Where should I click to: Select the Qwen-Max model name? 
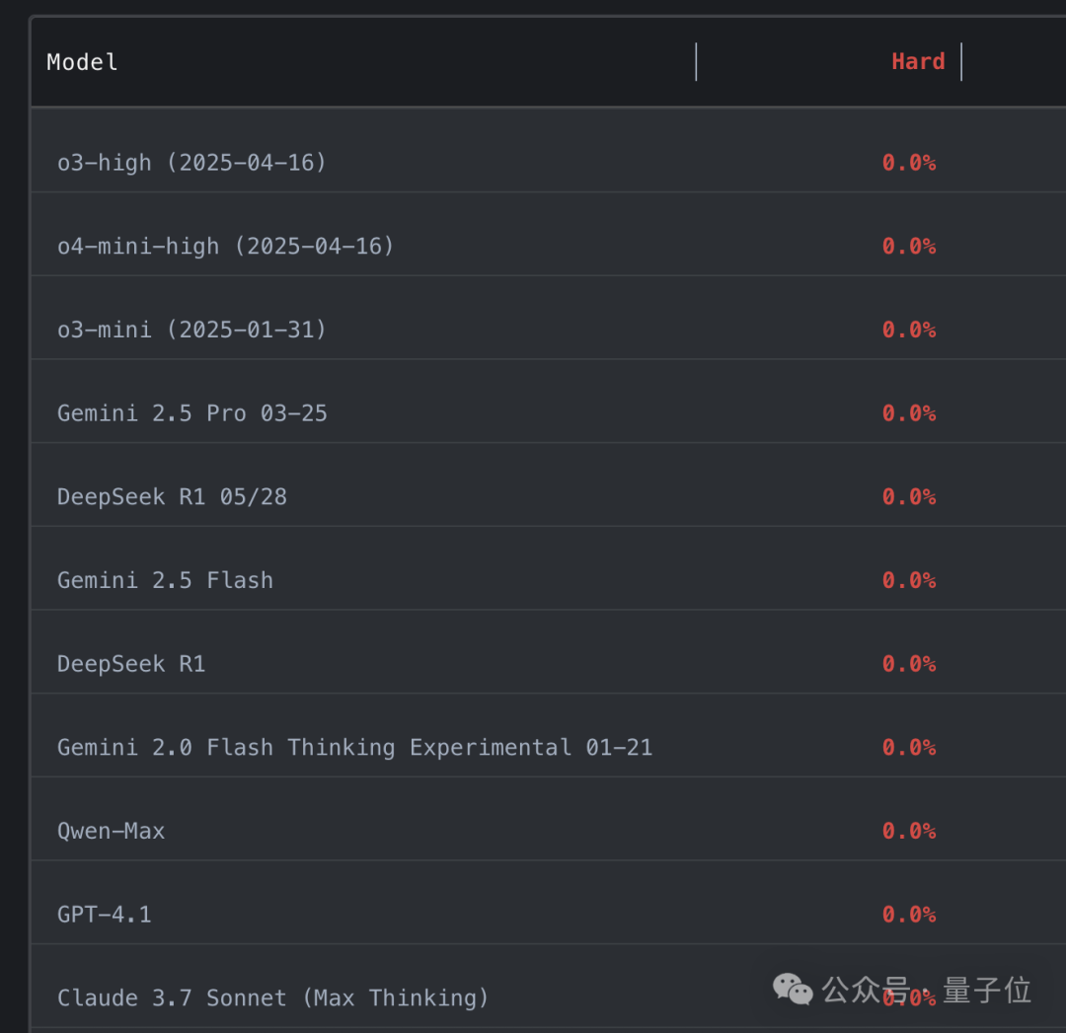pos(111,831)
